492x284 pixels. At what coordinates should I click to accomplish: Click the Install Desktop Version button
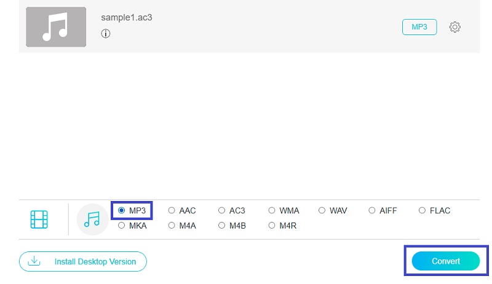coord(83,261)
